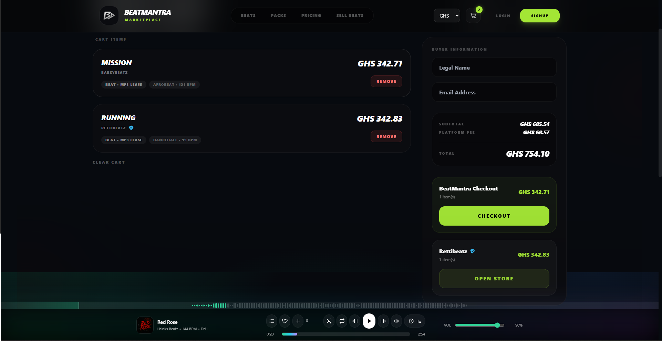Play the Red Rose track

[369, 321]
